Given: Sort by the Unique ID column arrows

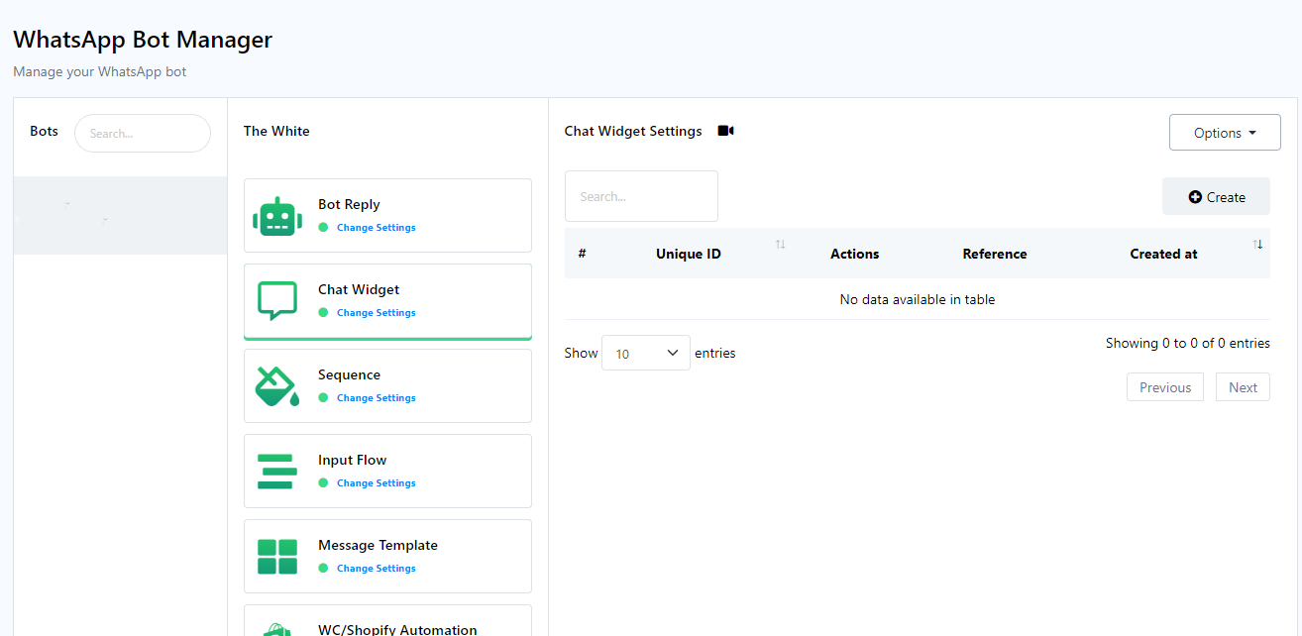Looking at the screenshot, I should (780, 245).
